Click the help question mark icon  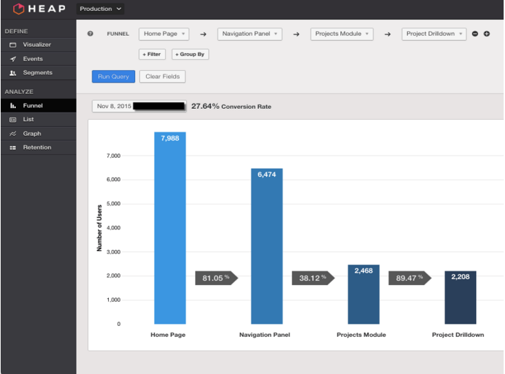90,34
